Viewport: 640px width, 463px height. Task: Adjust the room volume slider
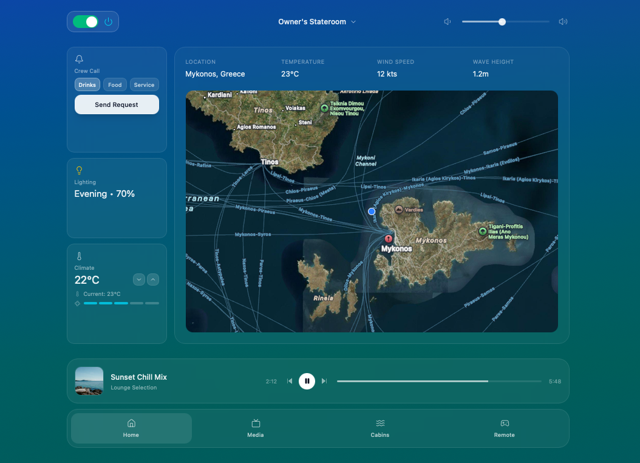(505, 22)
